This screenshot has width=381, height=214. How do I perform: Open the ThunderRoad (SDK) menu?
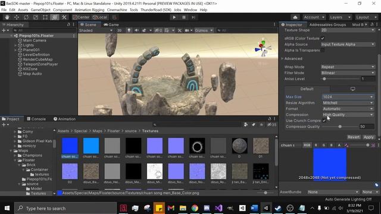coord(156,10)
